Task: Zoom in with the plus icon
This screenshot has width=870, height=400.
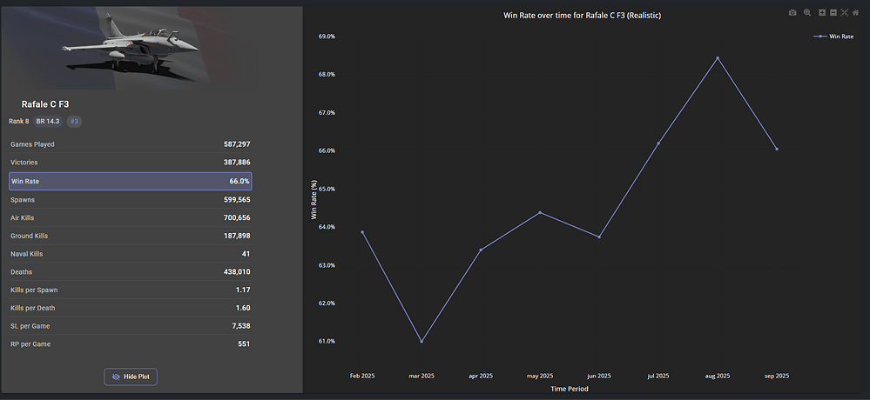Action: tap(822, 13)
